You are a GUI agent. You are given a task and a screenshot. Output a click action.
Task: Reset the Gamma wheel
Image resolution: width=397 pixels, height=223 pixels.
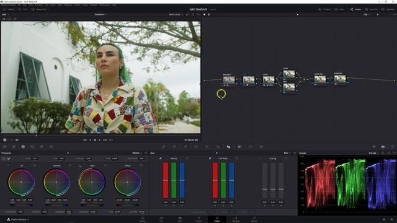[x=70, y=165]
